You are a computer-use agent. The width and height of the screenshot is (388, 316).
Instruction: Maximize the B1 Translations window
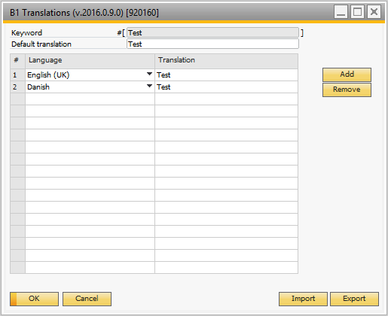tap(357, 12)
